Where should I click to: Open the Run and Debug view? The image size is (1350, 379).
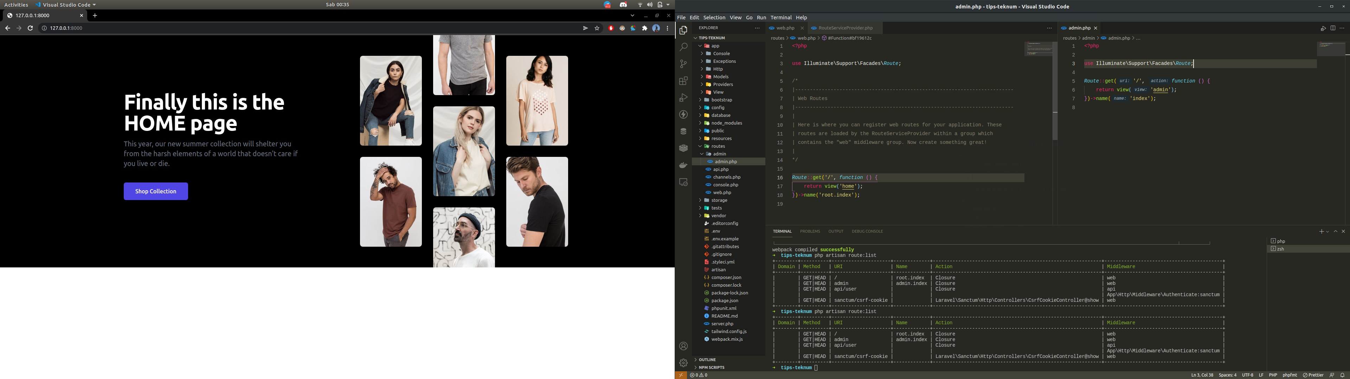click(x=683, y=98)
